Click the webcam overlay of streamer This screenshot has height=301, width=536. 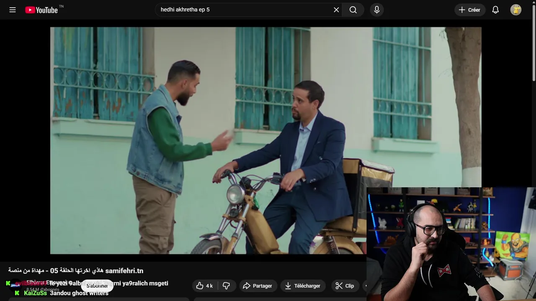451,244
